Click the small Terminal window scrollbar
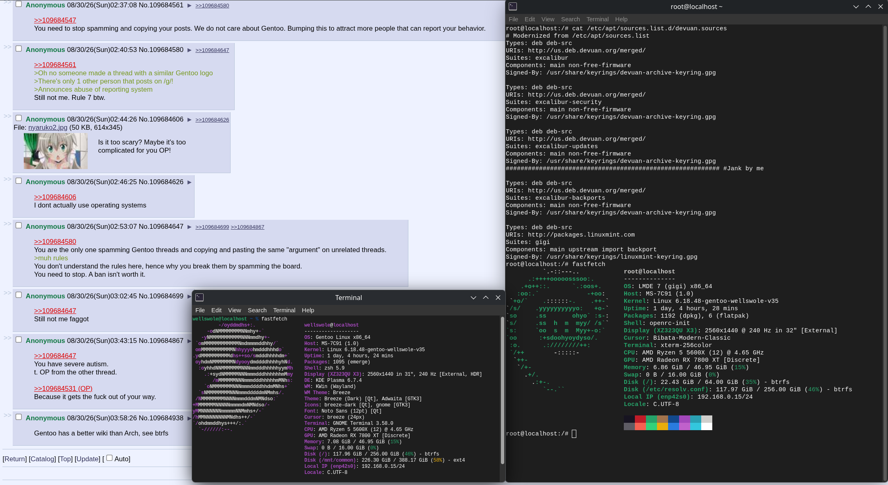The image size is (888, 485). tap(502, 391)
